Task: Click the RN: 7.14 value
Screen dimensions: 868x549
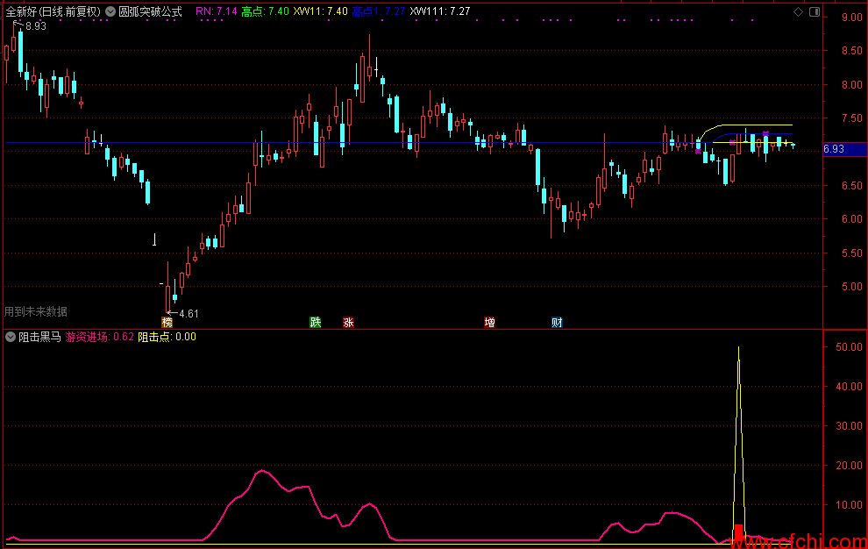Action: coord(217,11)
